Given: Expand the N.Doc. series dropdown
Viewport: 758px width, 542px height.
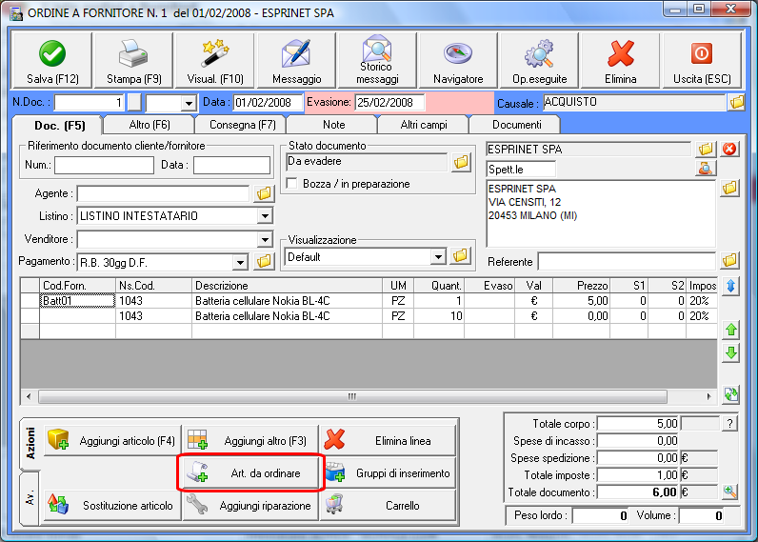Looking at the screenshot, I should [x=189, y=103].
